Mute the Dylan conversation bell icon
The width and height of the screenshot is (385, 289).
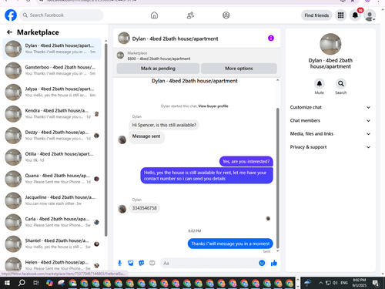[320, 83]
